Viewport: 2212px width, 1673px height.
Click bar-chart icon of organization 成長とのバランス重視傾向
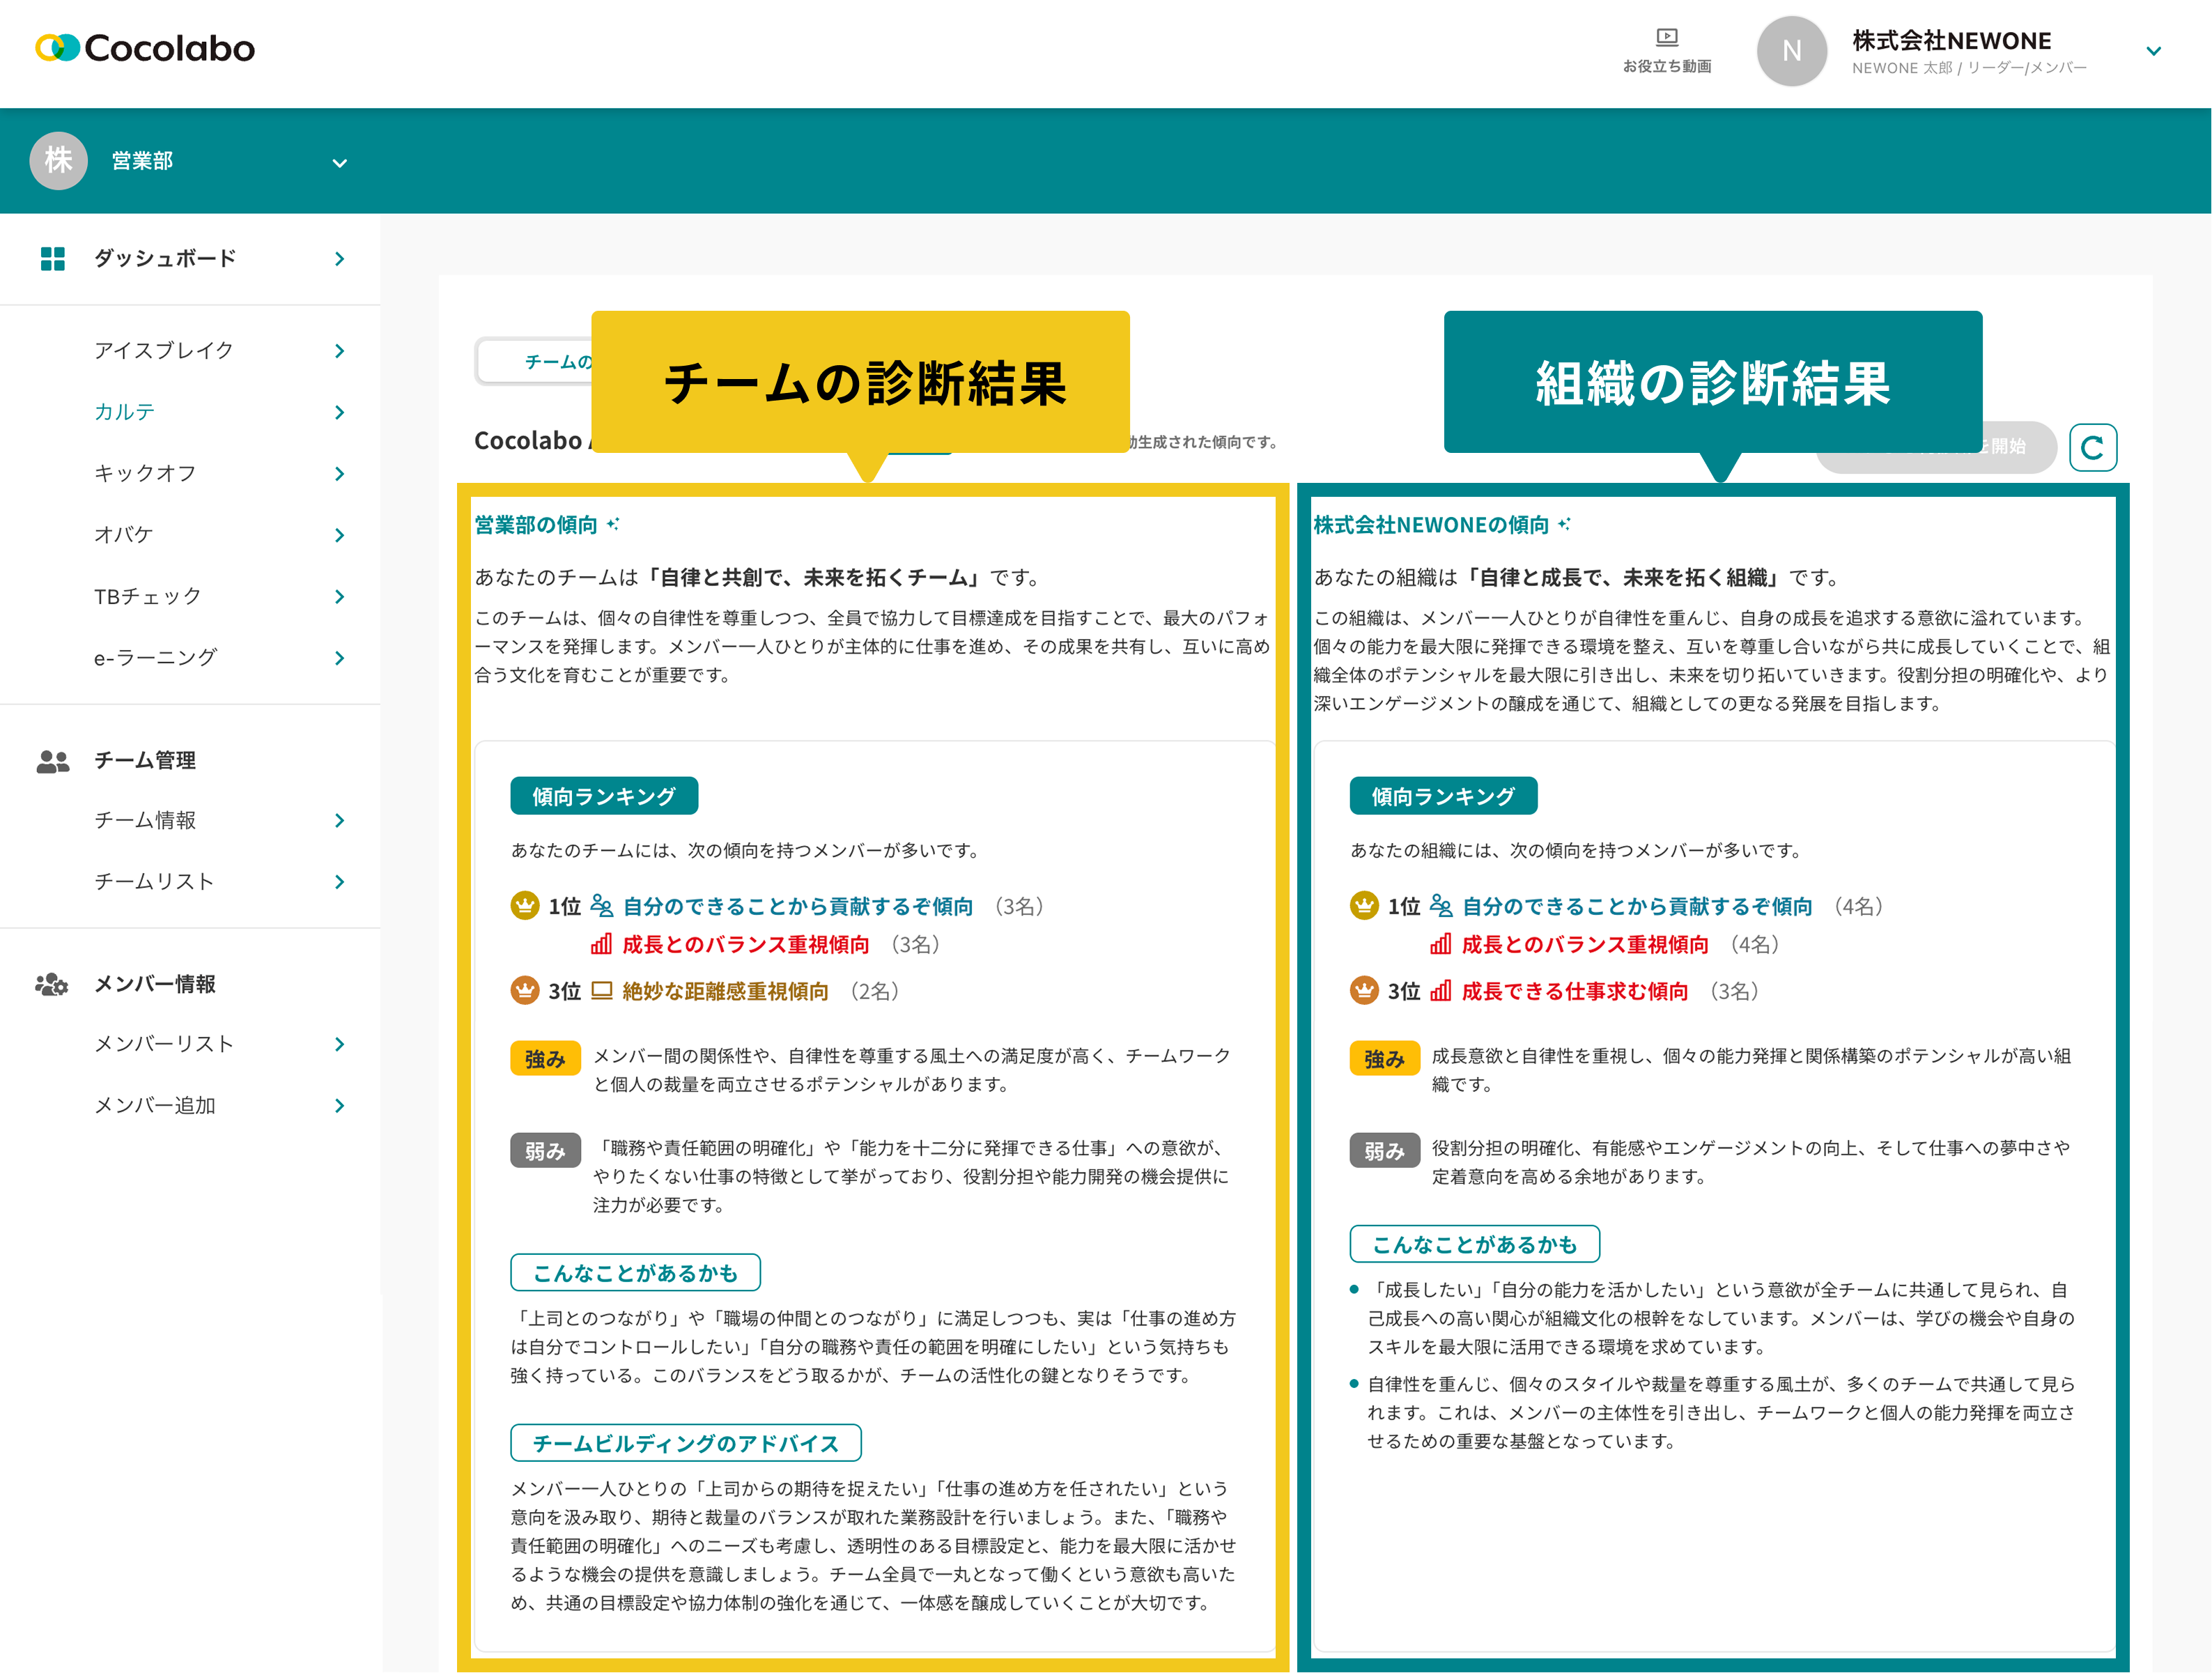click(x=1440, y=944)
